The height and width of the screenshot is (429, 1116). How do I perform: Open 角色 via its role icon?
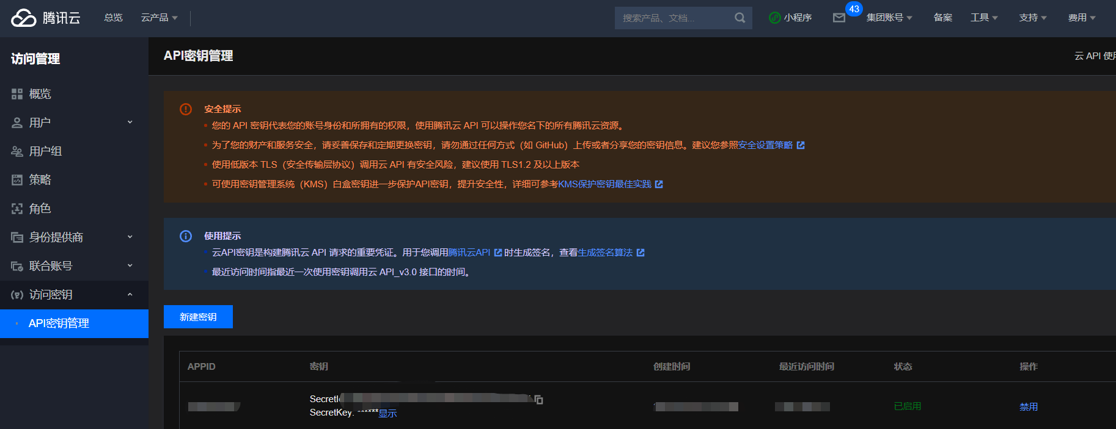[x=17, y=209]
